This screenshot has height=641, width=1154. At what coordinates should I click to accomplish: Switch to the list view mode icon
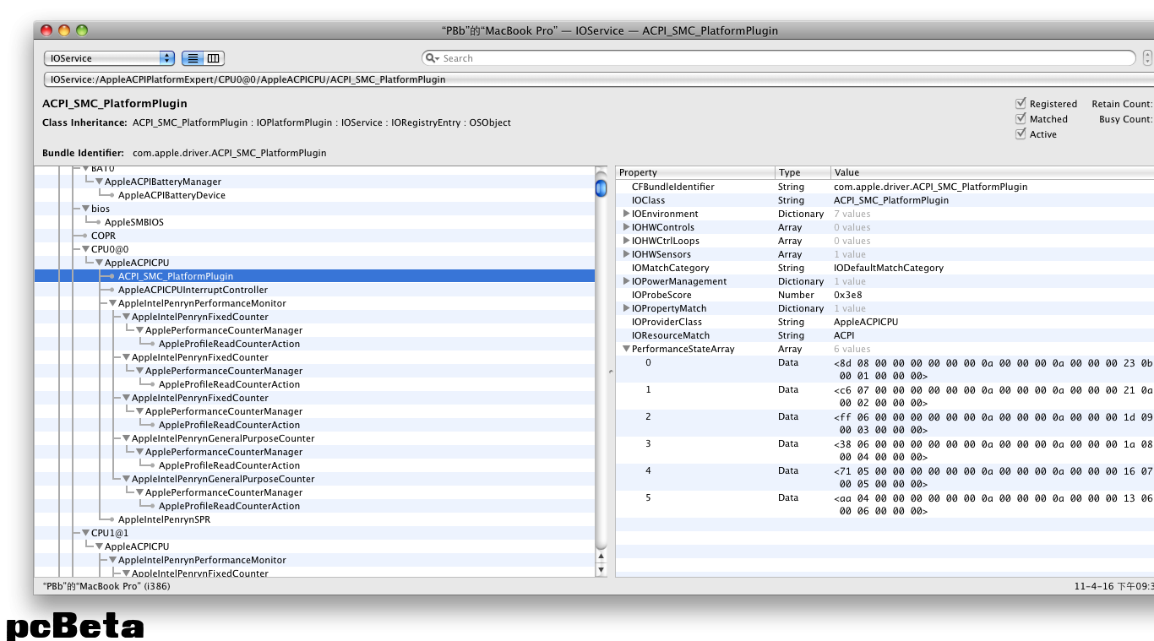(x=193, y=58)
